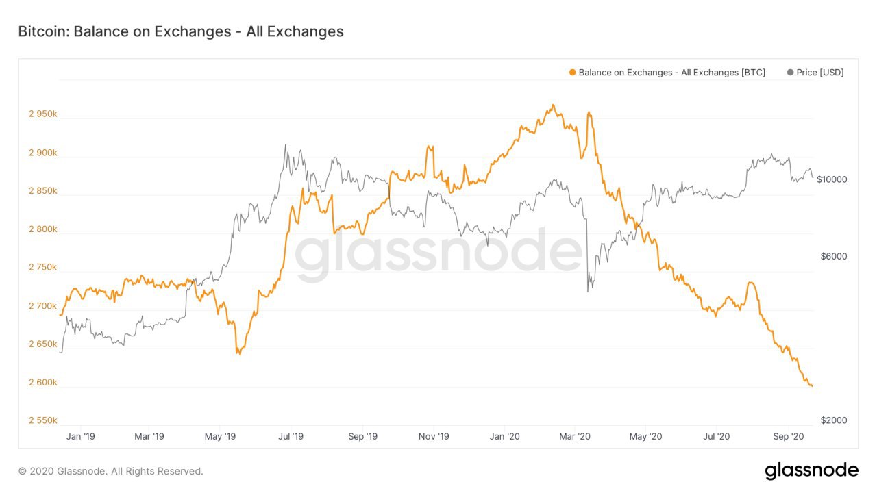
Task: Click the orange Balance on Exchanges legend dot
Action: 573,73
